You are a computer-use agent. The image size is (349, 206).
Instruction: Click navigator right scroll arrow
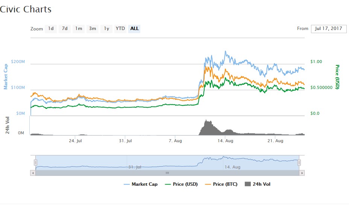302,173
